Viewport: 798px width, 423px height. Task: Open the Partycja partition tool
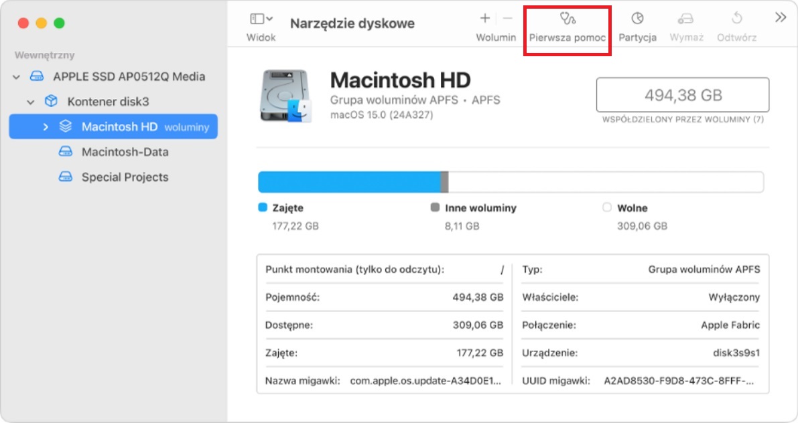click(x=637, y=19)
